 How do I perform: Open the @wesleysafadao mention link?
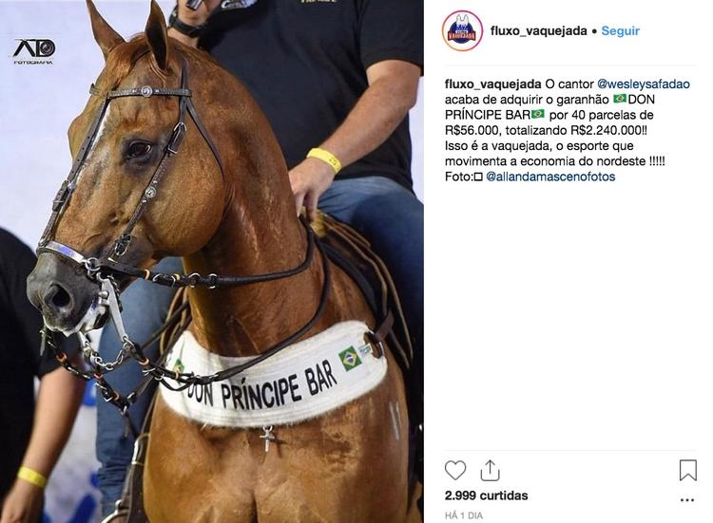click(643, 84)
